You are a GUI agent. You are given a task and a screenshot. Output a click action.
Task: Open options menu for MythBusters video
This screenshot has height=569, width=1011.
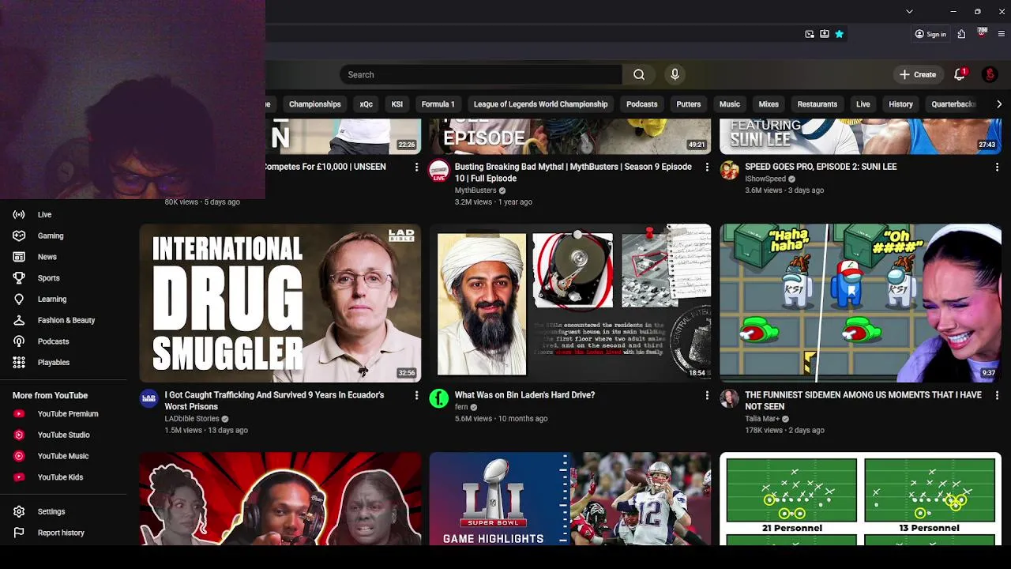coord(707,167)
